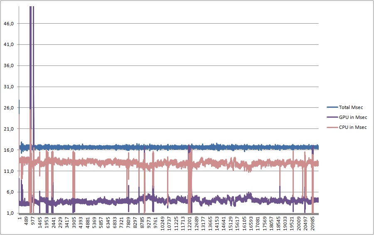This screenshot has width=374, height=235.
Task: Click the 12201 x-axis label
Action: click(190, 223)
